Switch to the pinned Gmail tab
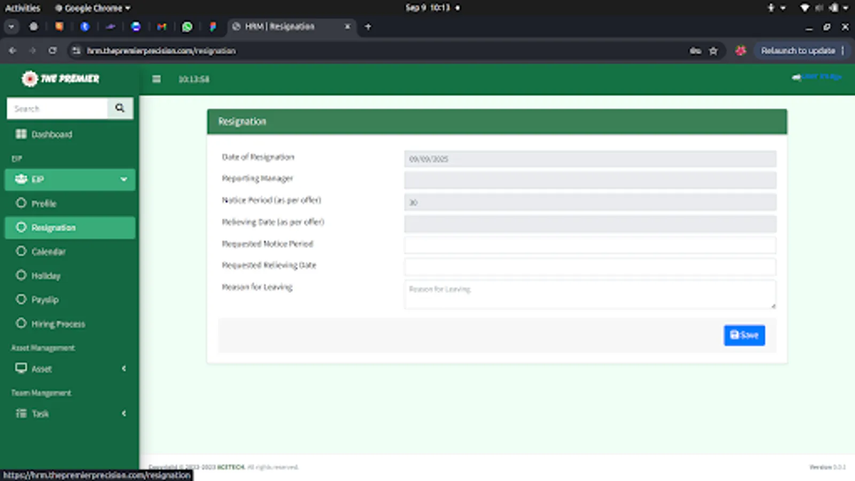 pos(161,26)
